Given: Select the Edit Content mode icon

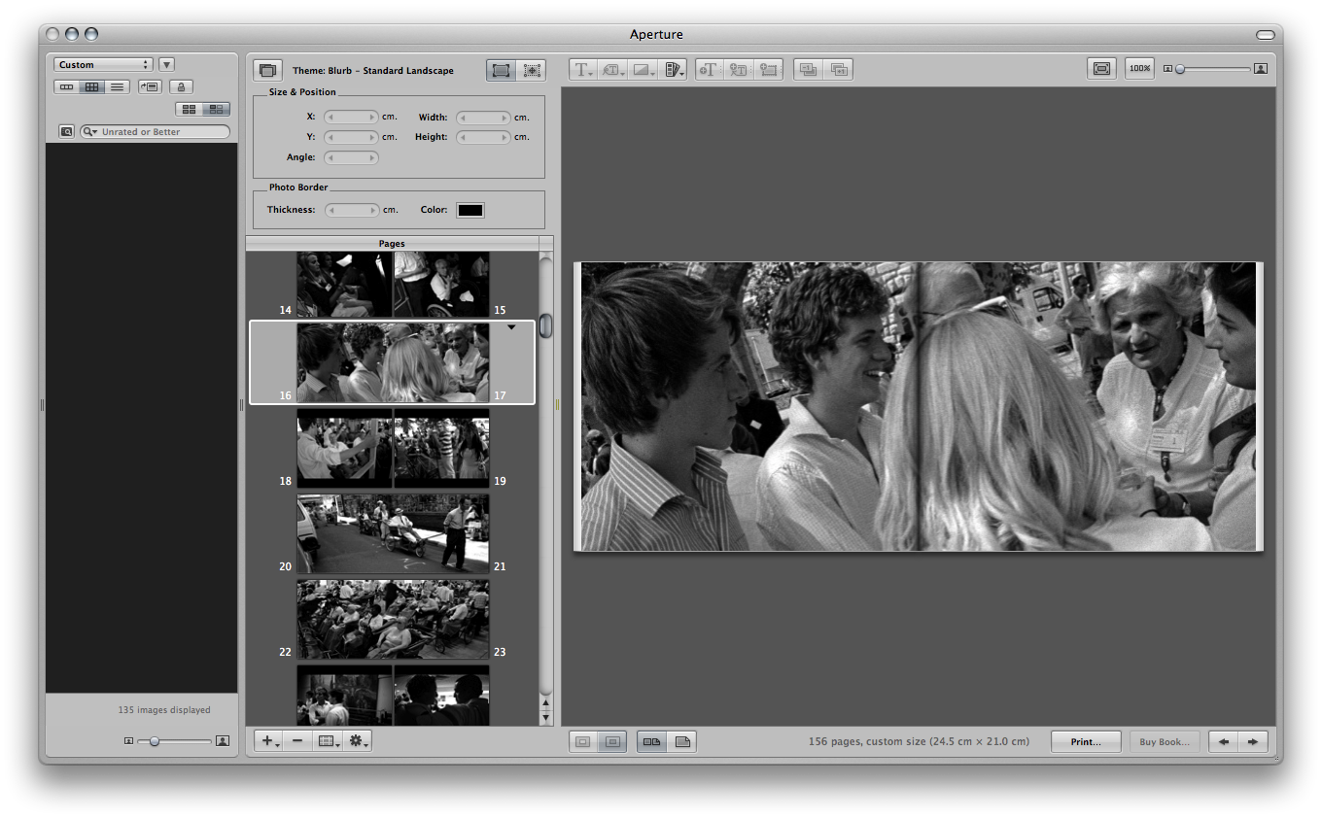Looking at the screenshot, I should [501, 71].
